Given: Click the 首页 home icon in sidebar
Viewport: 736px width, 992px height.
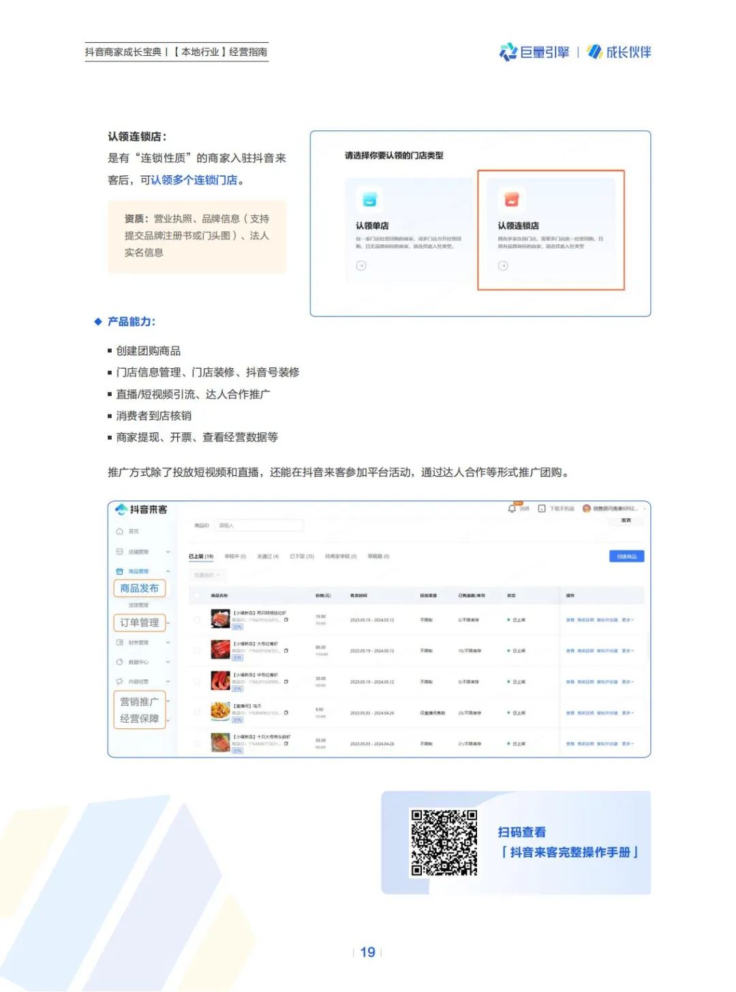Looking at the screenshot, I should (x=120, y=531).
